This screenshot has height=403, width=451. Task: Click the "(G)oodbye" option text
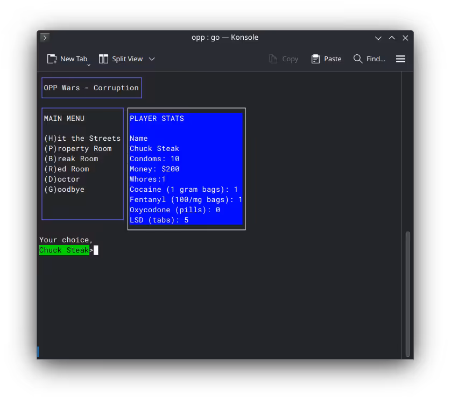click(64, 190)
